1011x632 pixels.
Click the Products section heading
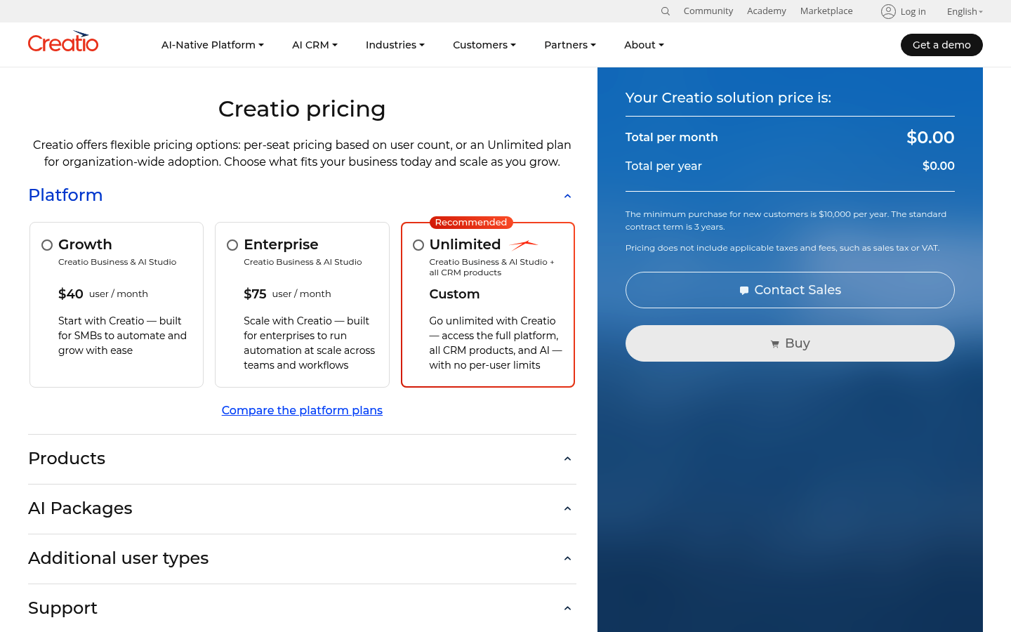67,459
